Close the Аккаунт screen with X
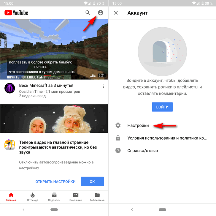This screenshot has height=216, width=216. [x=116, y=13]
